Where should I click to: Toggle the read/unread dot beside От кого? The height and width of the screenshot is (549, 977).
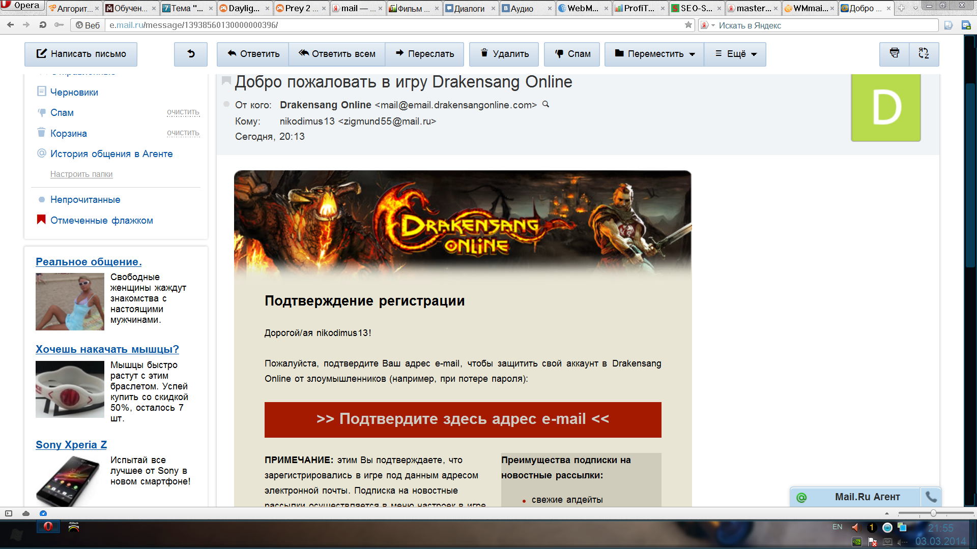click(226, 104)
